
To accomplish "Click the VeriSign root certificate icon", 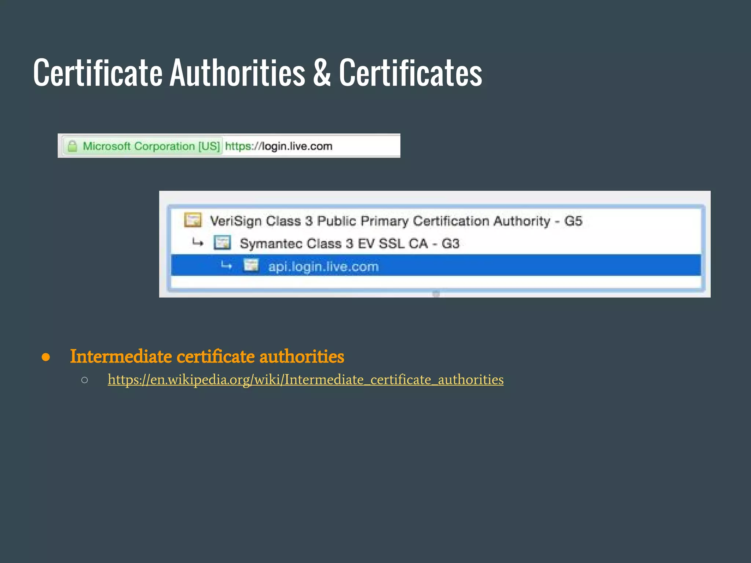I will [x=193, y=220].
